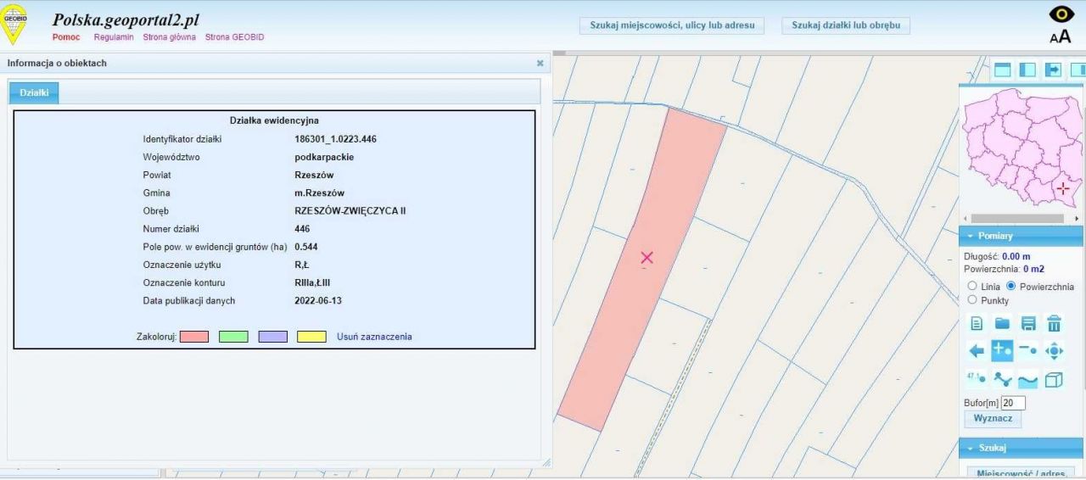This screenshot has width=1086, height=480.
Task: Click Szukaj działki lub obrębu button
Action: click(x=845, y=25)
